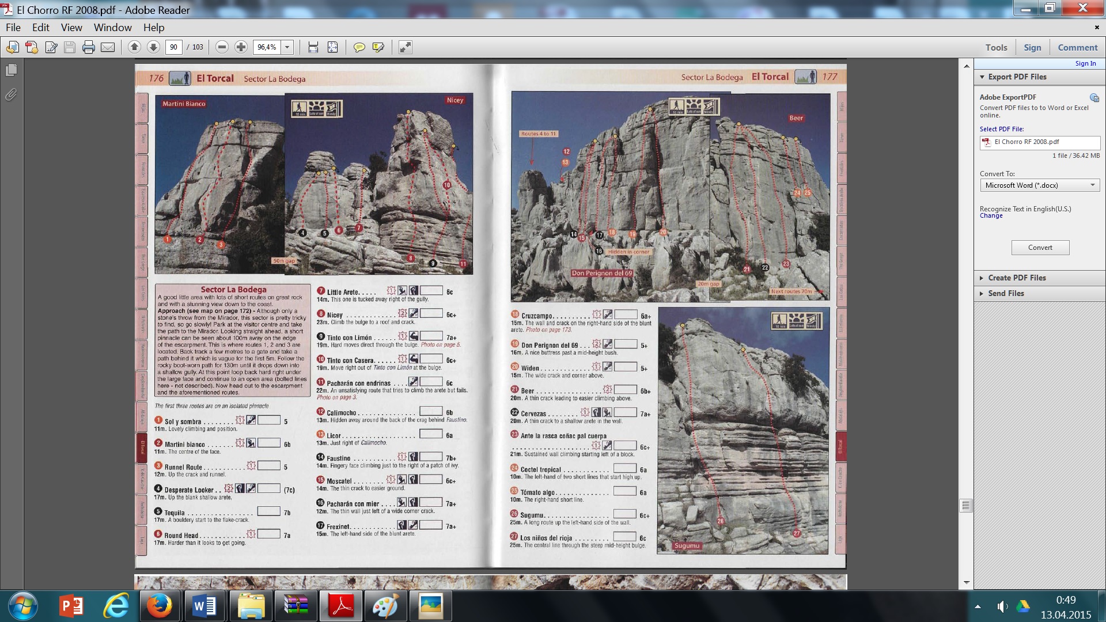Switch to Word on the taskbar
The image size is (1106, 622).
click(x=204, y=606)
